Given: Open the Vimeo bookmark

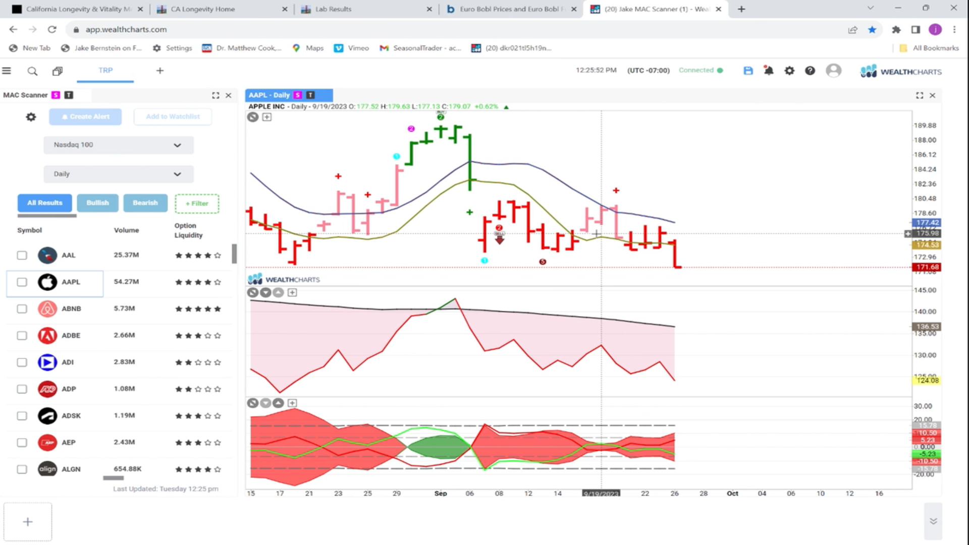Looking at the screenshot, I should click(x=352, y=48).
